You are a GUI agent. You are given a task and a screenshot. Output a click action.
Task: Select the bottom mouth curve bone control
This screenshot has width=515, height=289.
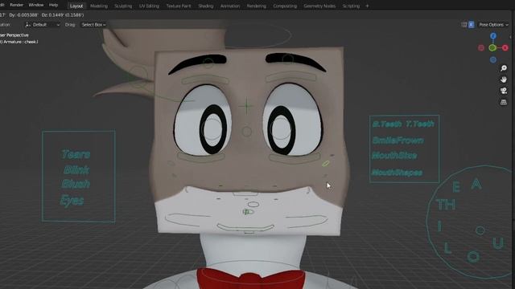pyautogui.click(x=245, y=228)
